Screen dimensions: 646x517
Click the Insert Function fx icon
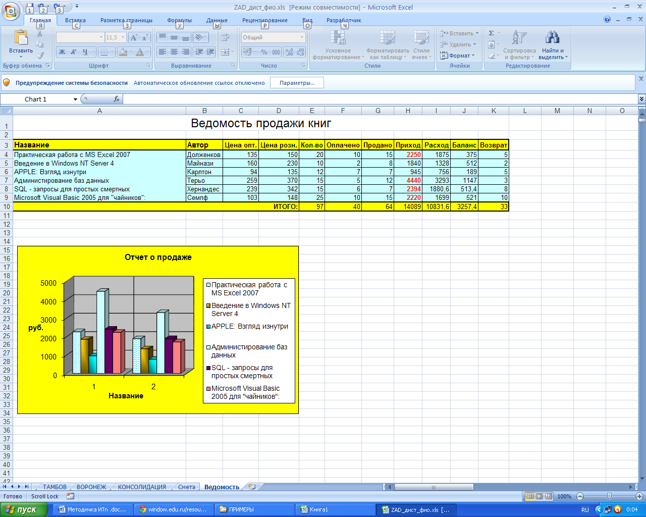point(117,99)
